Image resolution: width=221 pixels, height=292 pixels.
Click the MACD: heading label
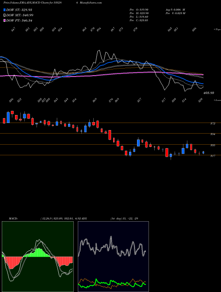click(13, 219)
